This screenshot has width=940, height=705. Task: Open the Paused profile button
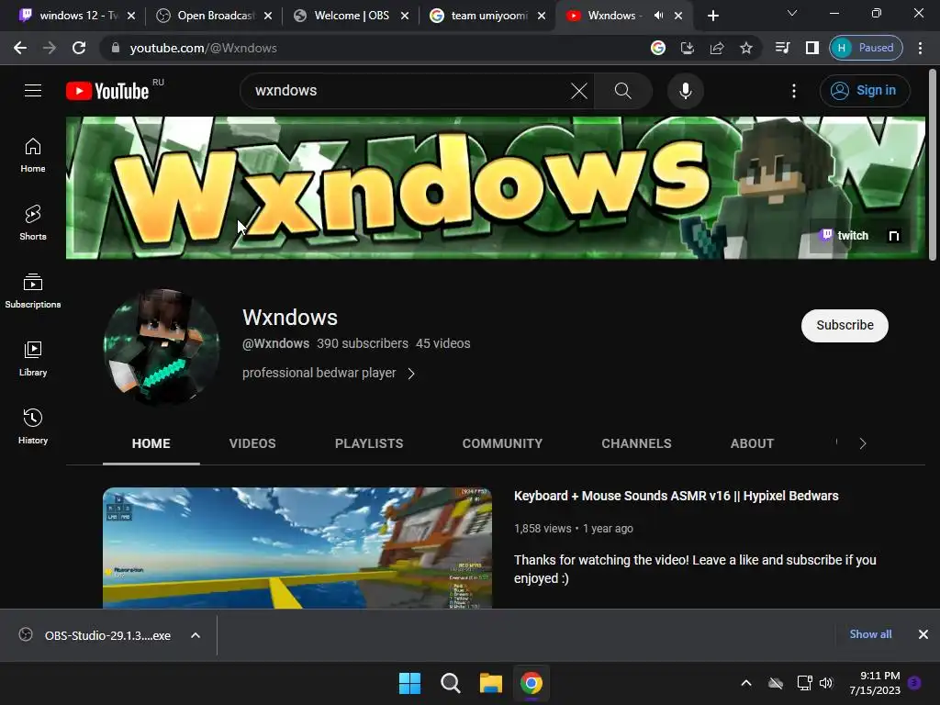click(866, 48)
